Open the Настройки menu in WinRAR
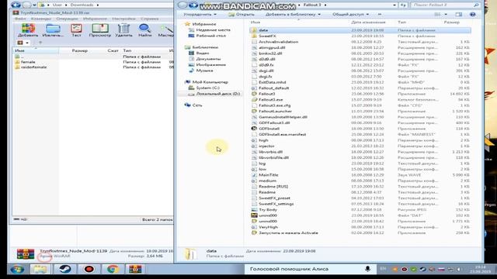This screenshot has height=279, width=497. coord(123,19)
